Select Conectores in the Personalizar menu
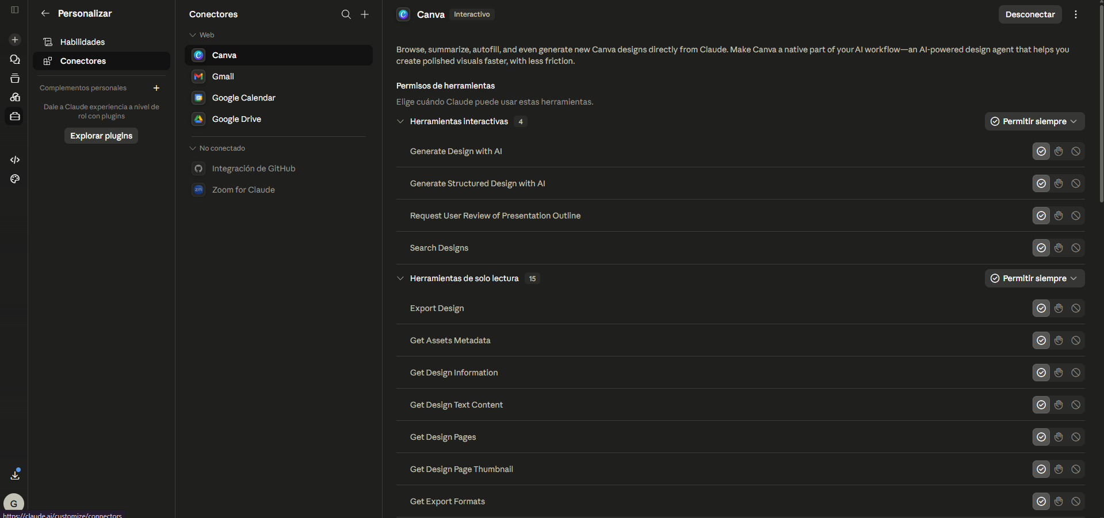 [101, 61]
